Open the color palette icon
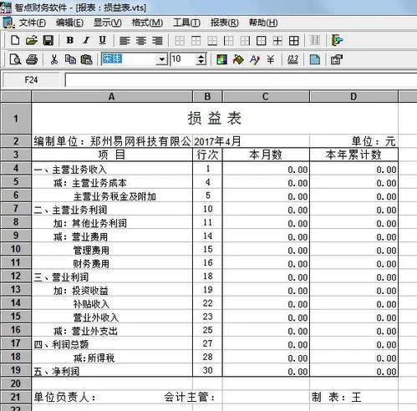The width and height of the screenshot is (417, 411). (222, 59)
